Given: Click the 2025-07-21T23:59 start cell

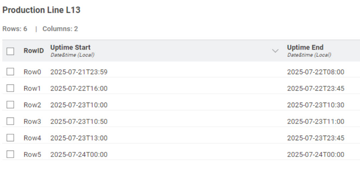Looking at the screenshot, I should pyautogui.click(x=79, y=72).
